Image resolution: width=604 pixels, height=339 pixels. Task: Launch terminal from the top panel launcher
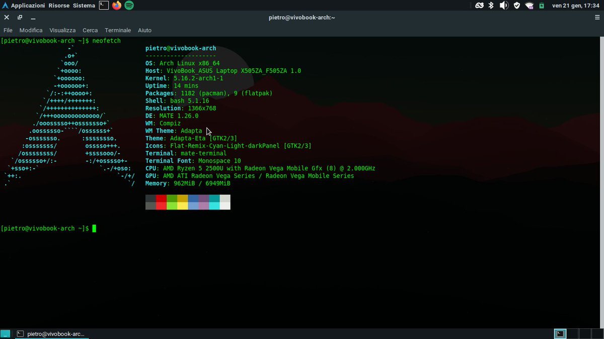pos(104,6)
